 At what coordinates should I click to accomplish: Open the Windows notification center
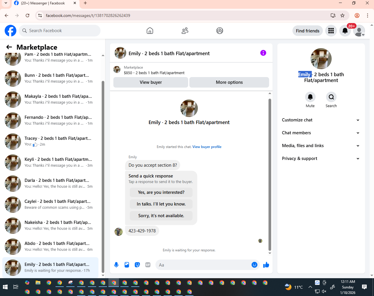(x=364, y=287)
